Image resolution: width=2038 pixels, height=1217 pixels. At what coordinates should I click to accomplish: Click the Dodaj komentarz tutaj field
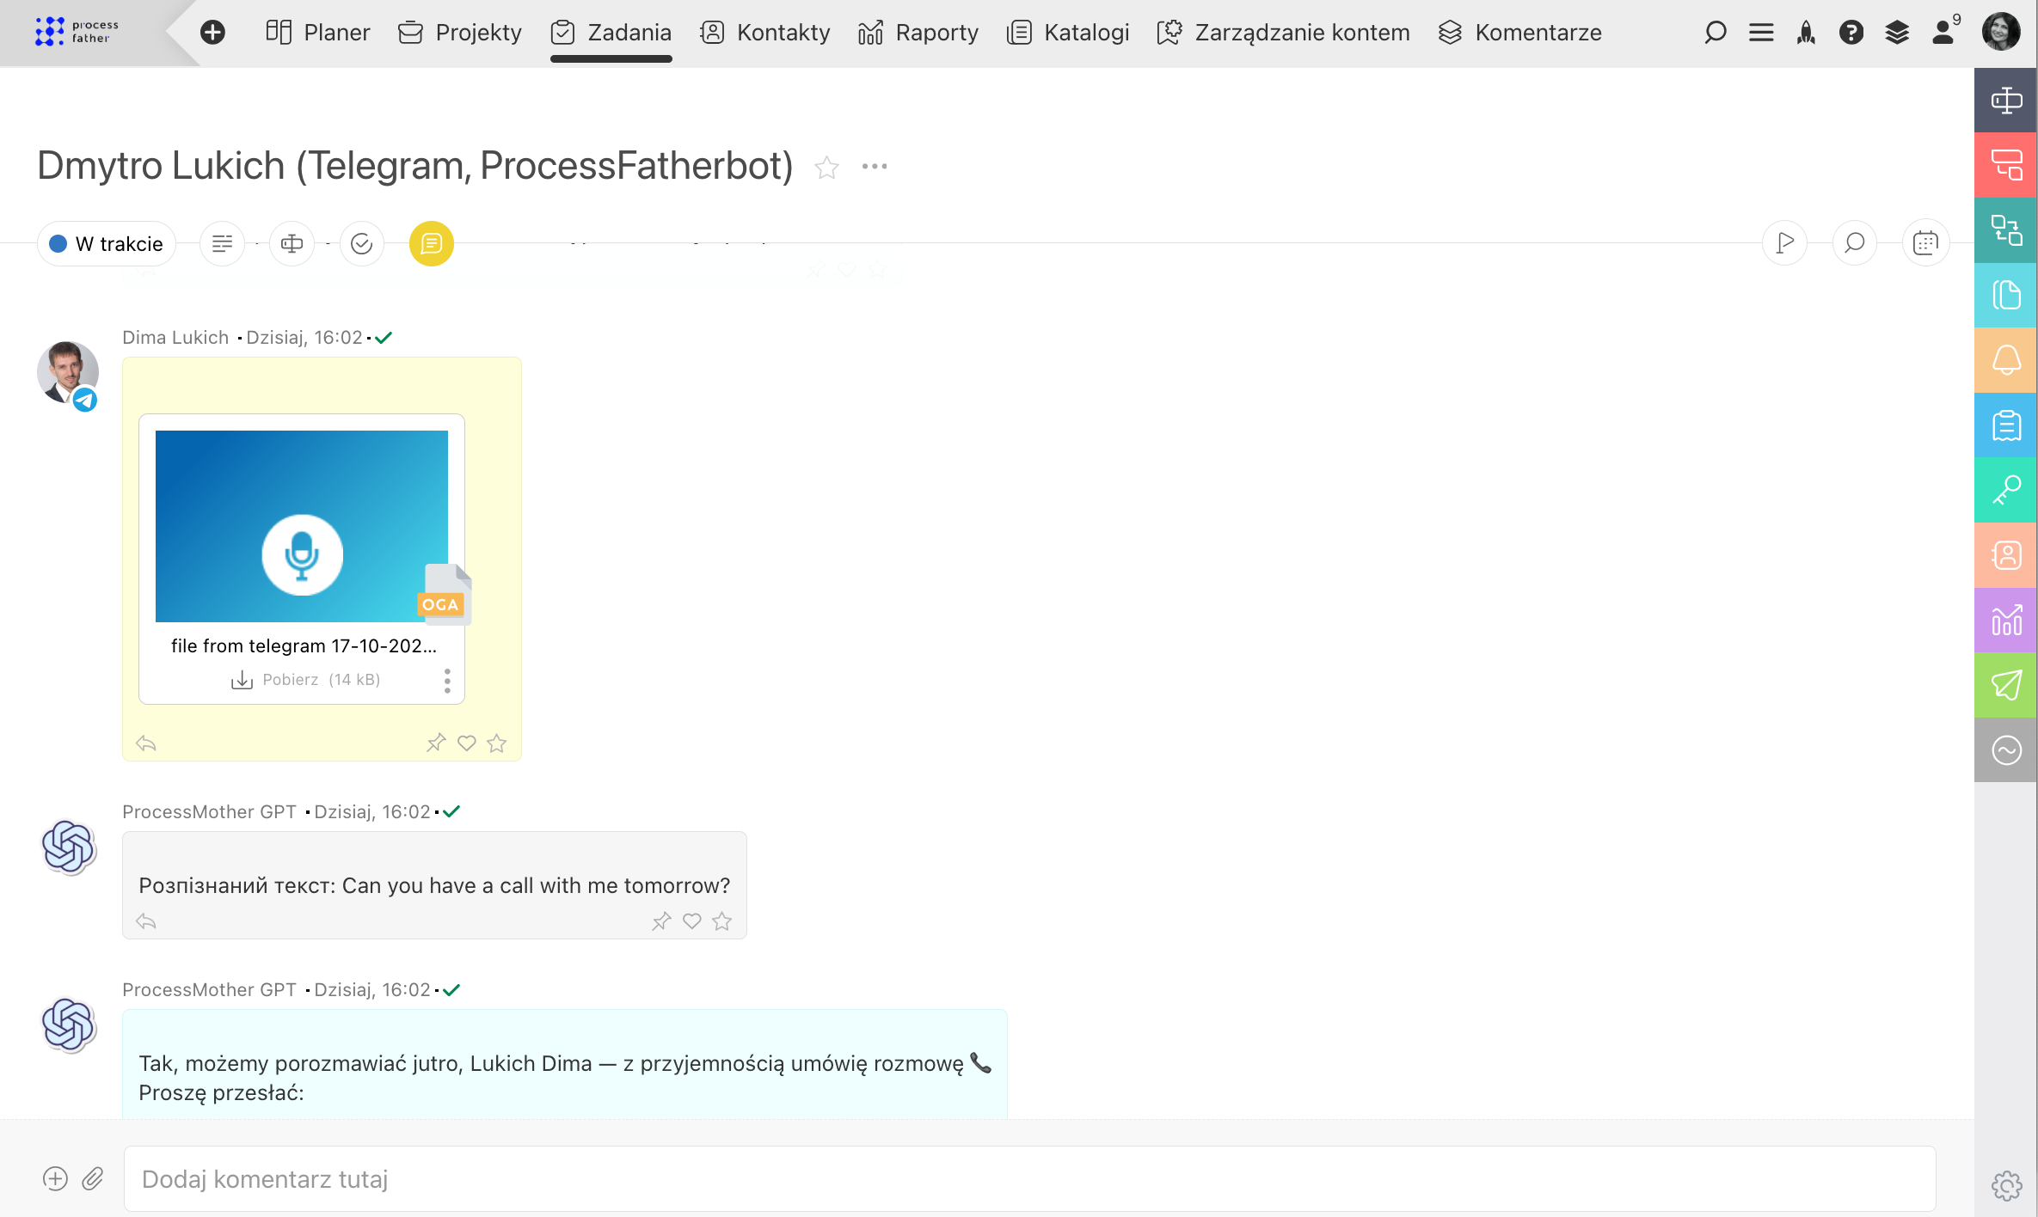pyautogui.click(x=1028, y=1178)
